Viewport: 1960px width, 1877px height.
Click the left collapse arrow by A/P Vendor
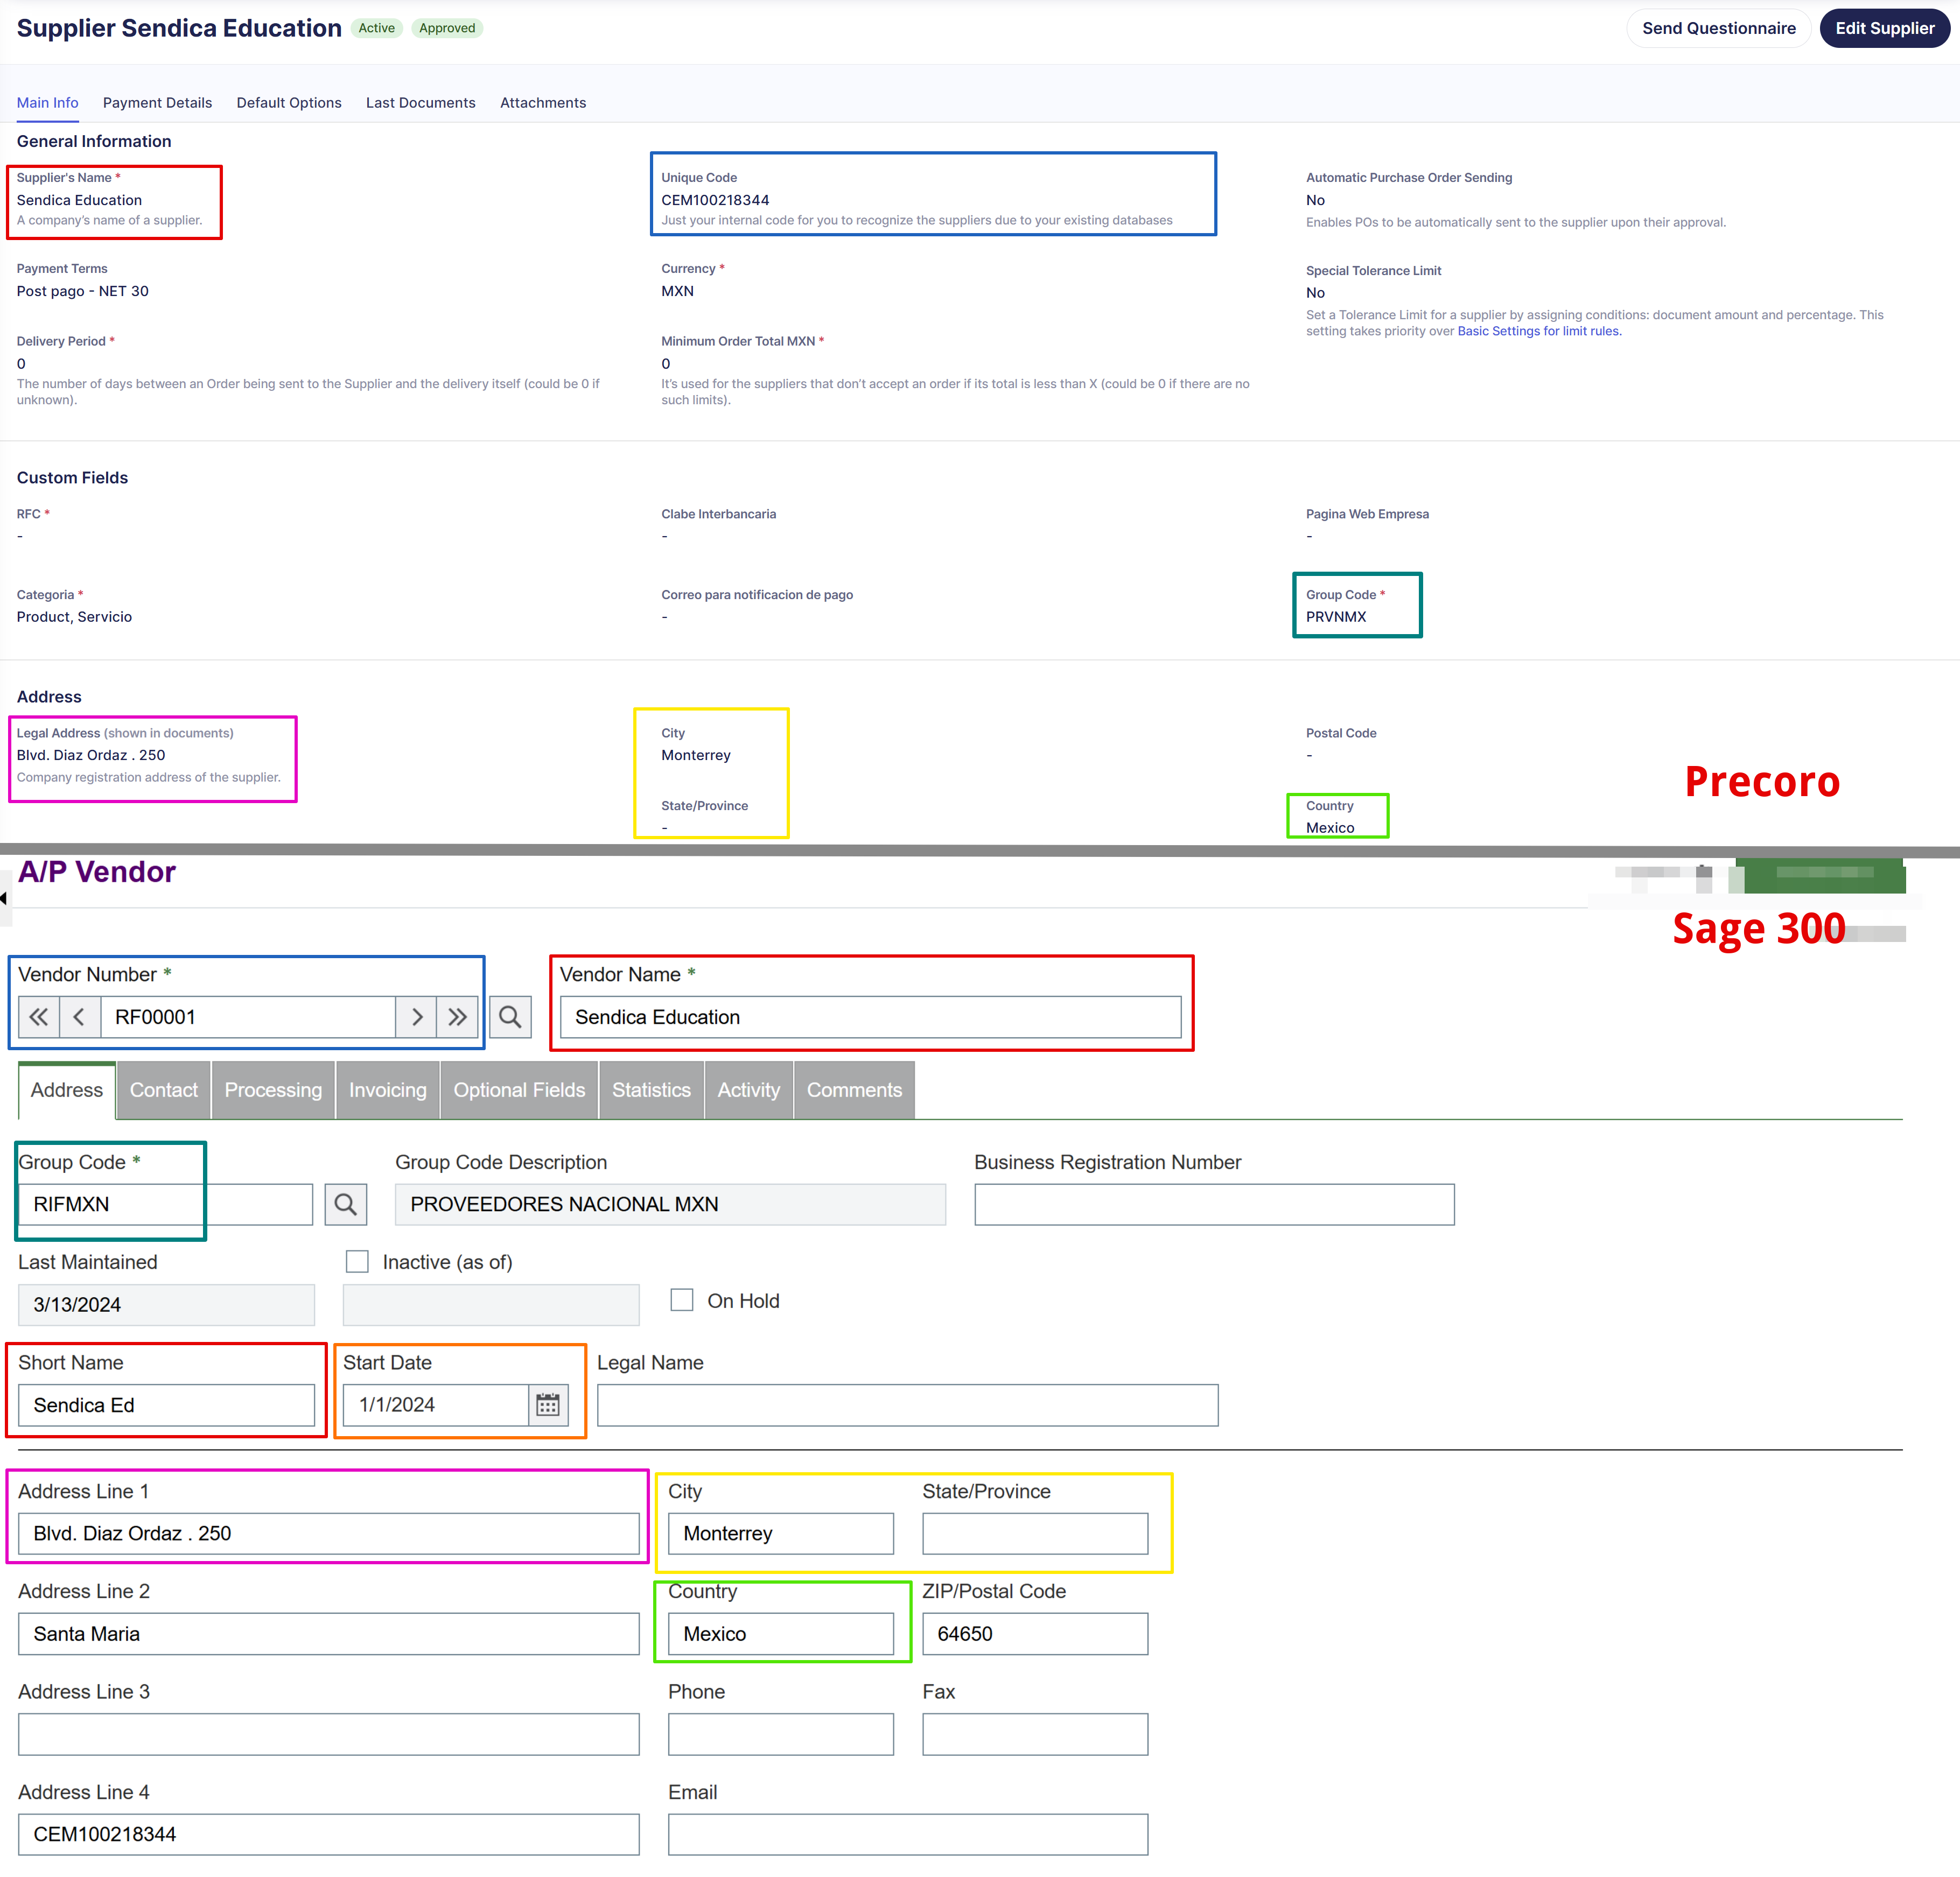(x=4, y=897)
